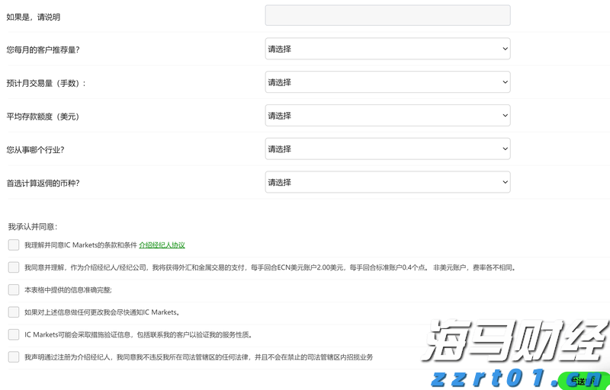Select an option in 您从事哪个行业 dropdown
This screenshot has width=610, height=390.
click(387, 149)
